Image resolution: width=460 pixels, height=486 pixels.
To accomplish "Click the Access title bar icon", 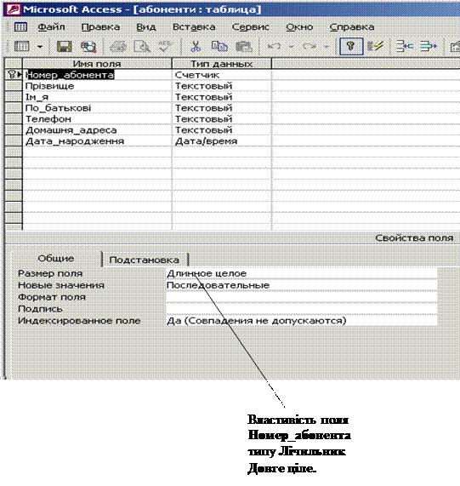I will pos(14,9).
